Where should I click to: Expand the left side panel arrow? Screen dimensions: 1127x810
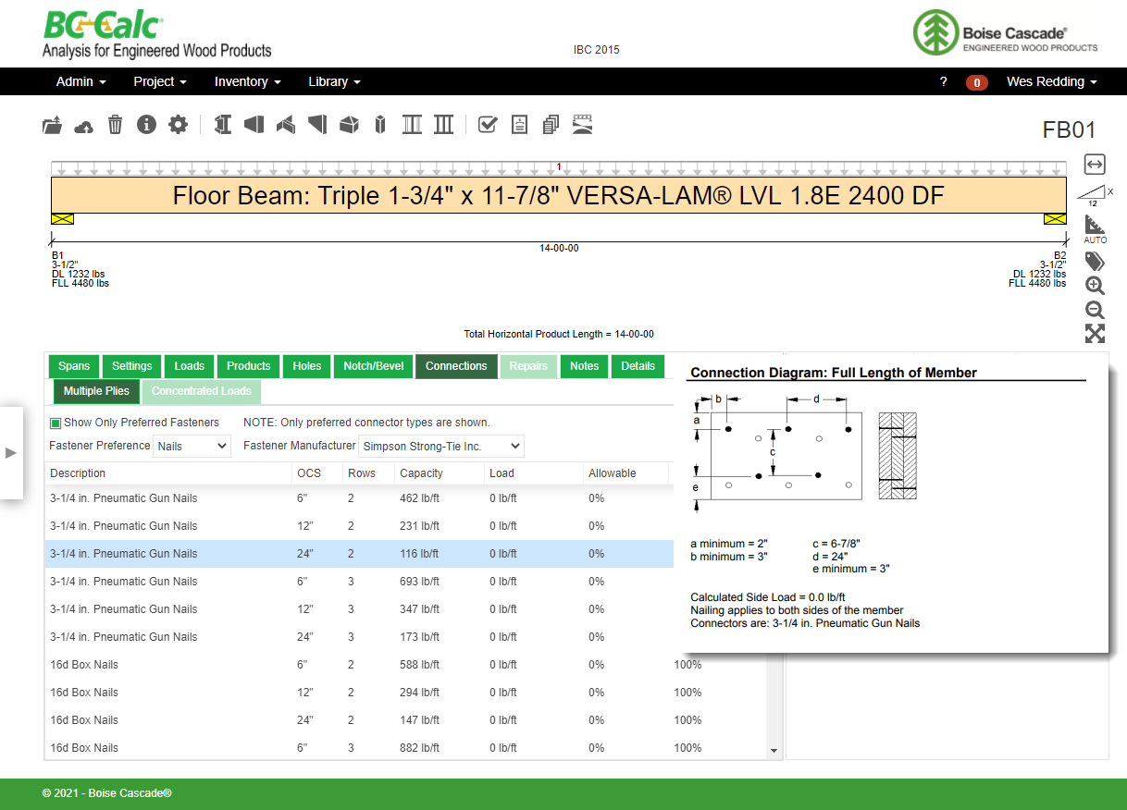coord(11,452)
